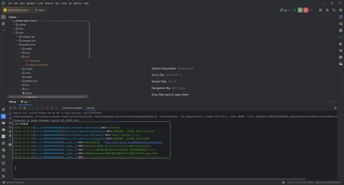Click View Breakpoints in Debug toolbar

[x=47, y=108]
